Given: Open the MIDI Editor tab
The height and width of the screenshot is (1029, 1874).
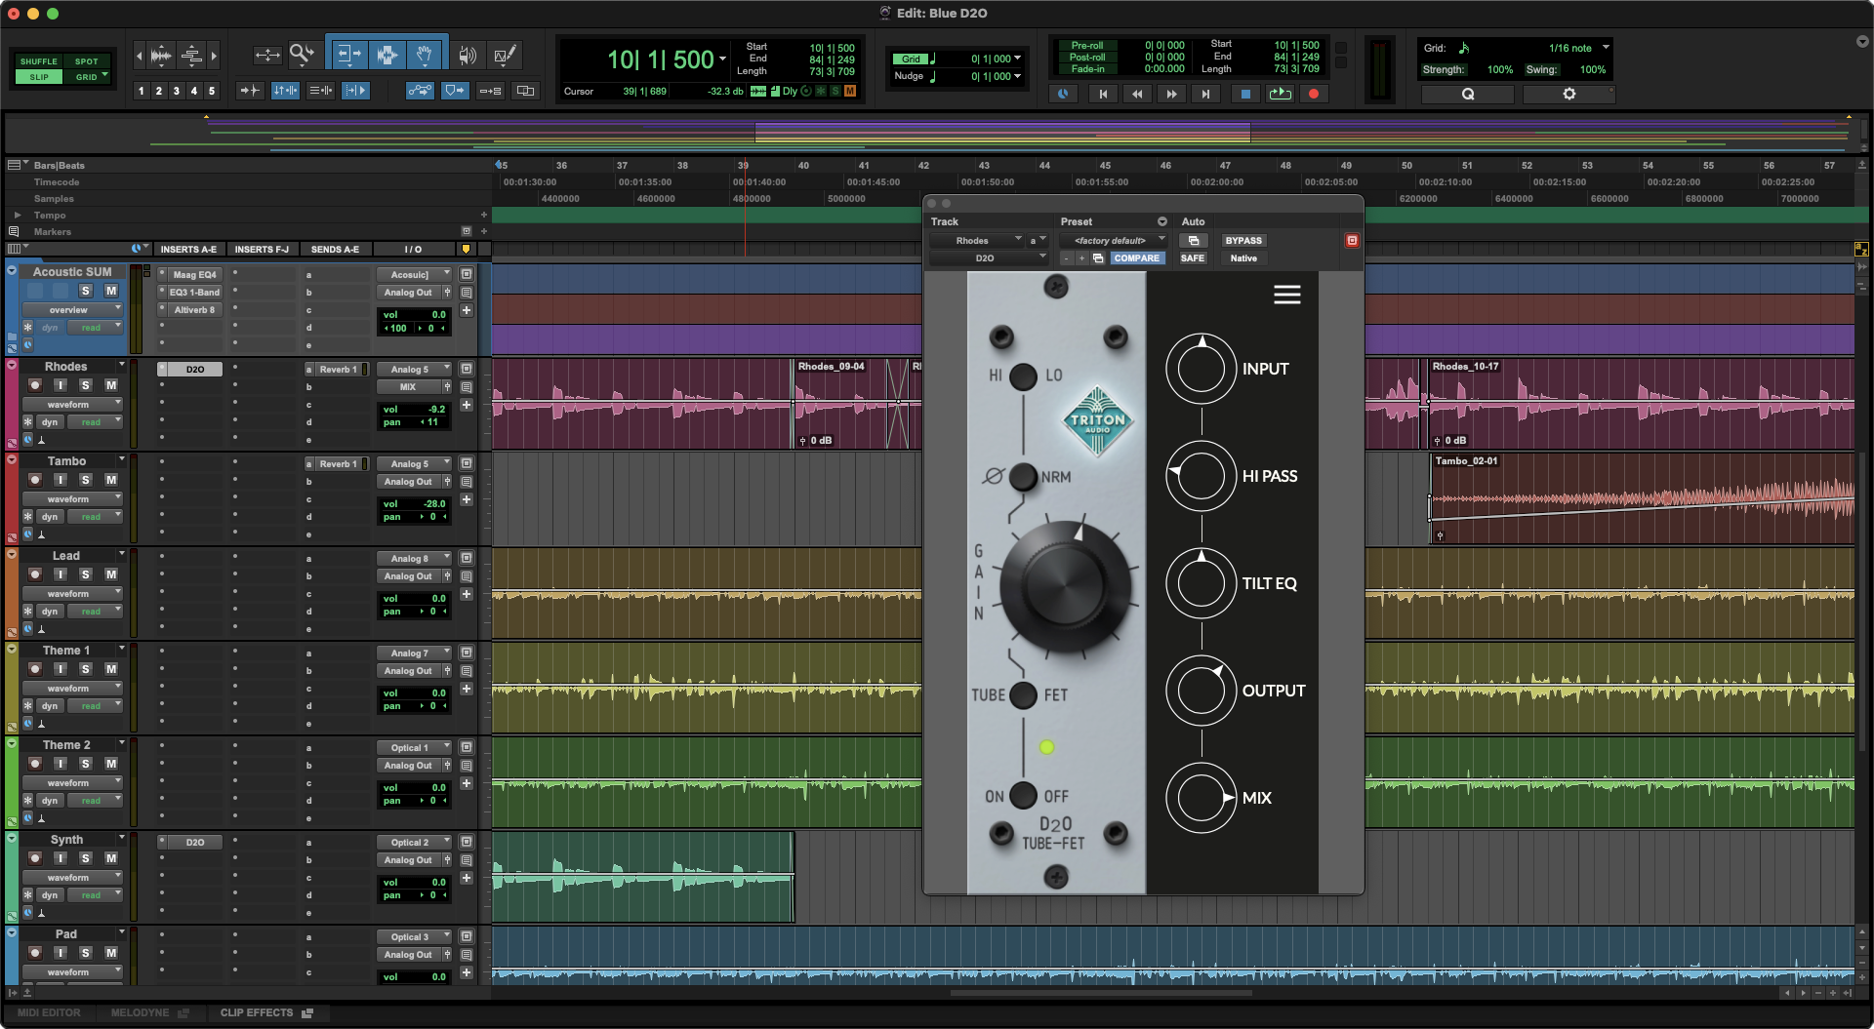Looking at the screenshot, I should [49, 1013].
